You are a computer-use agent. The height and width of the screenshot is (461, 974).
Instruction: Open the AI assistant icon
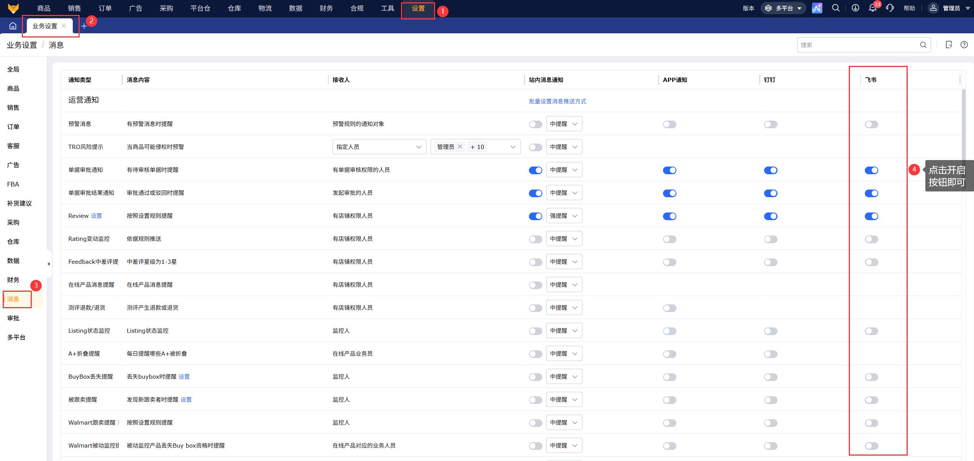click(x=817, y=8)
